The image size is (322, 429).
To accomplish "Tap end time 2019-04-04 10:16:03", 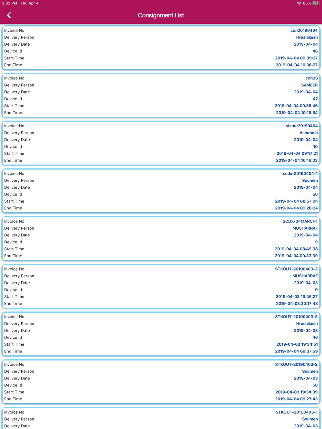I will click(x=297, y=160).
